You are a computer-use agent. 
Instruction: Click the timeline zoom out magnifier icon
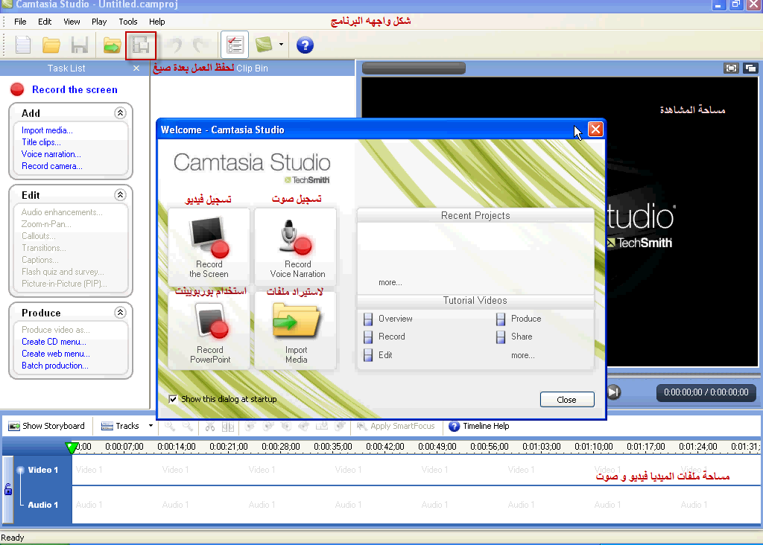188,427
